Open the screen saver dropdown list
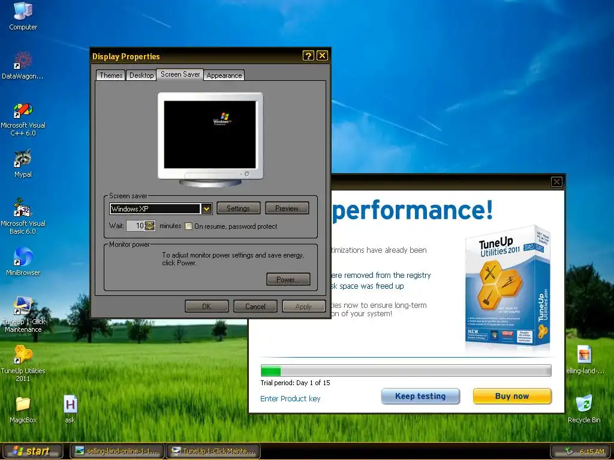This screenshot has width=614, height=460. pos(206,209)
